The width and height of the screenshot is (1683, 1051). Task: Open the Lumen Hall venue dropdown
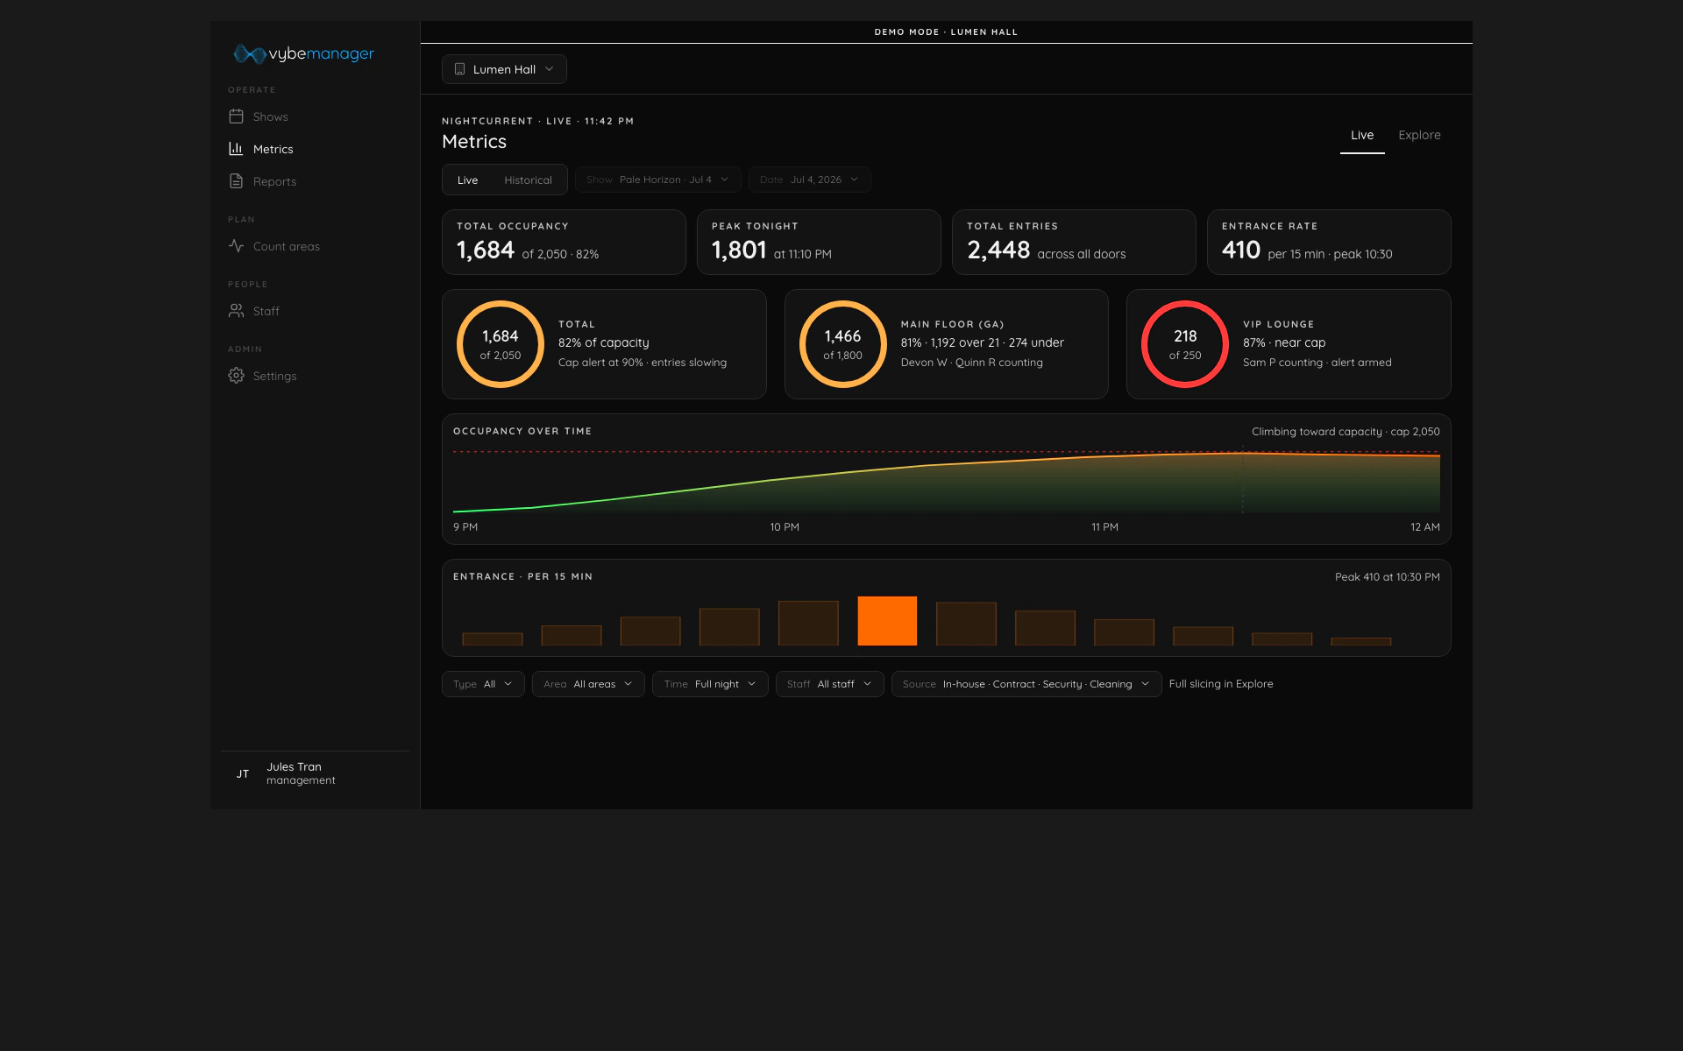(504, 69)
